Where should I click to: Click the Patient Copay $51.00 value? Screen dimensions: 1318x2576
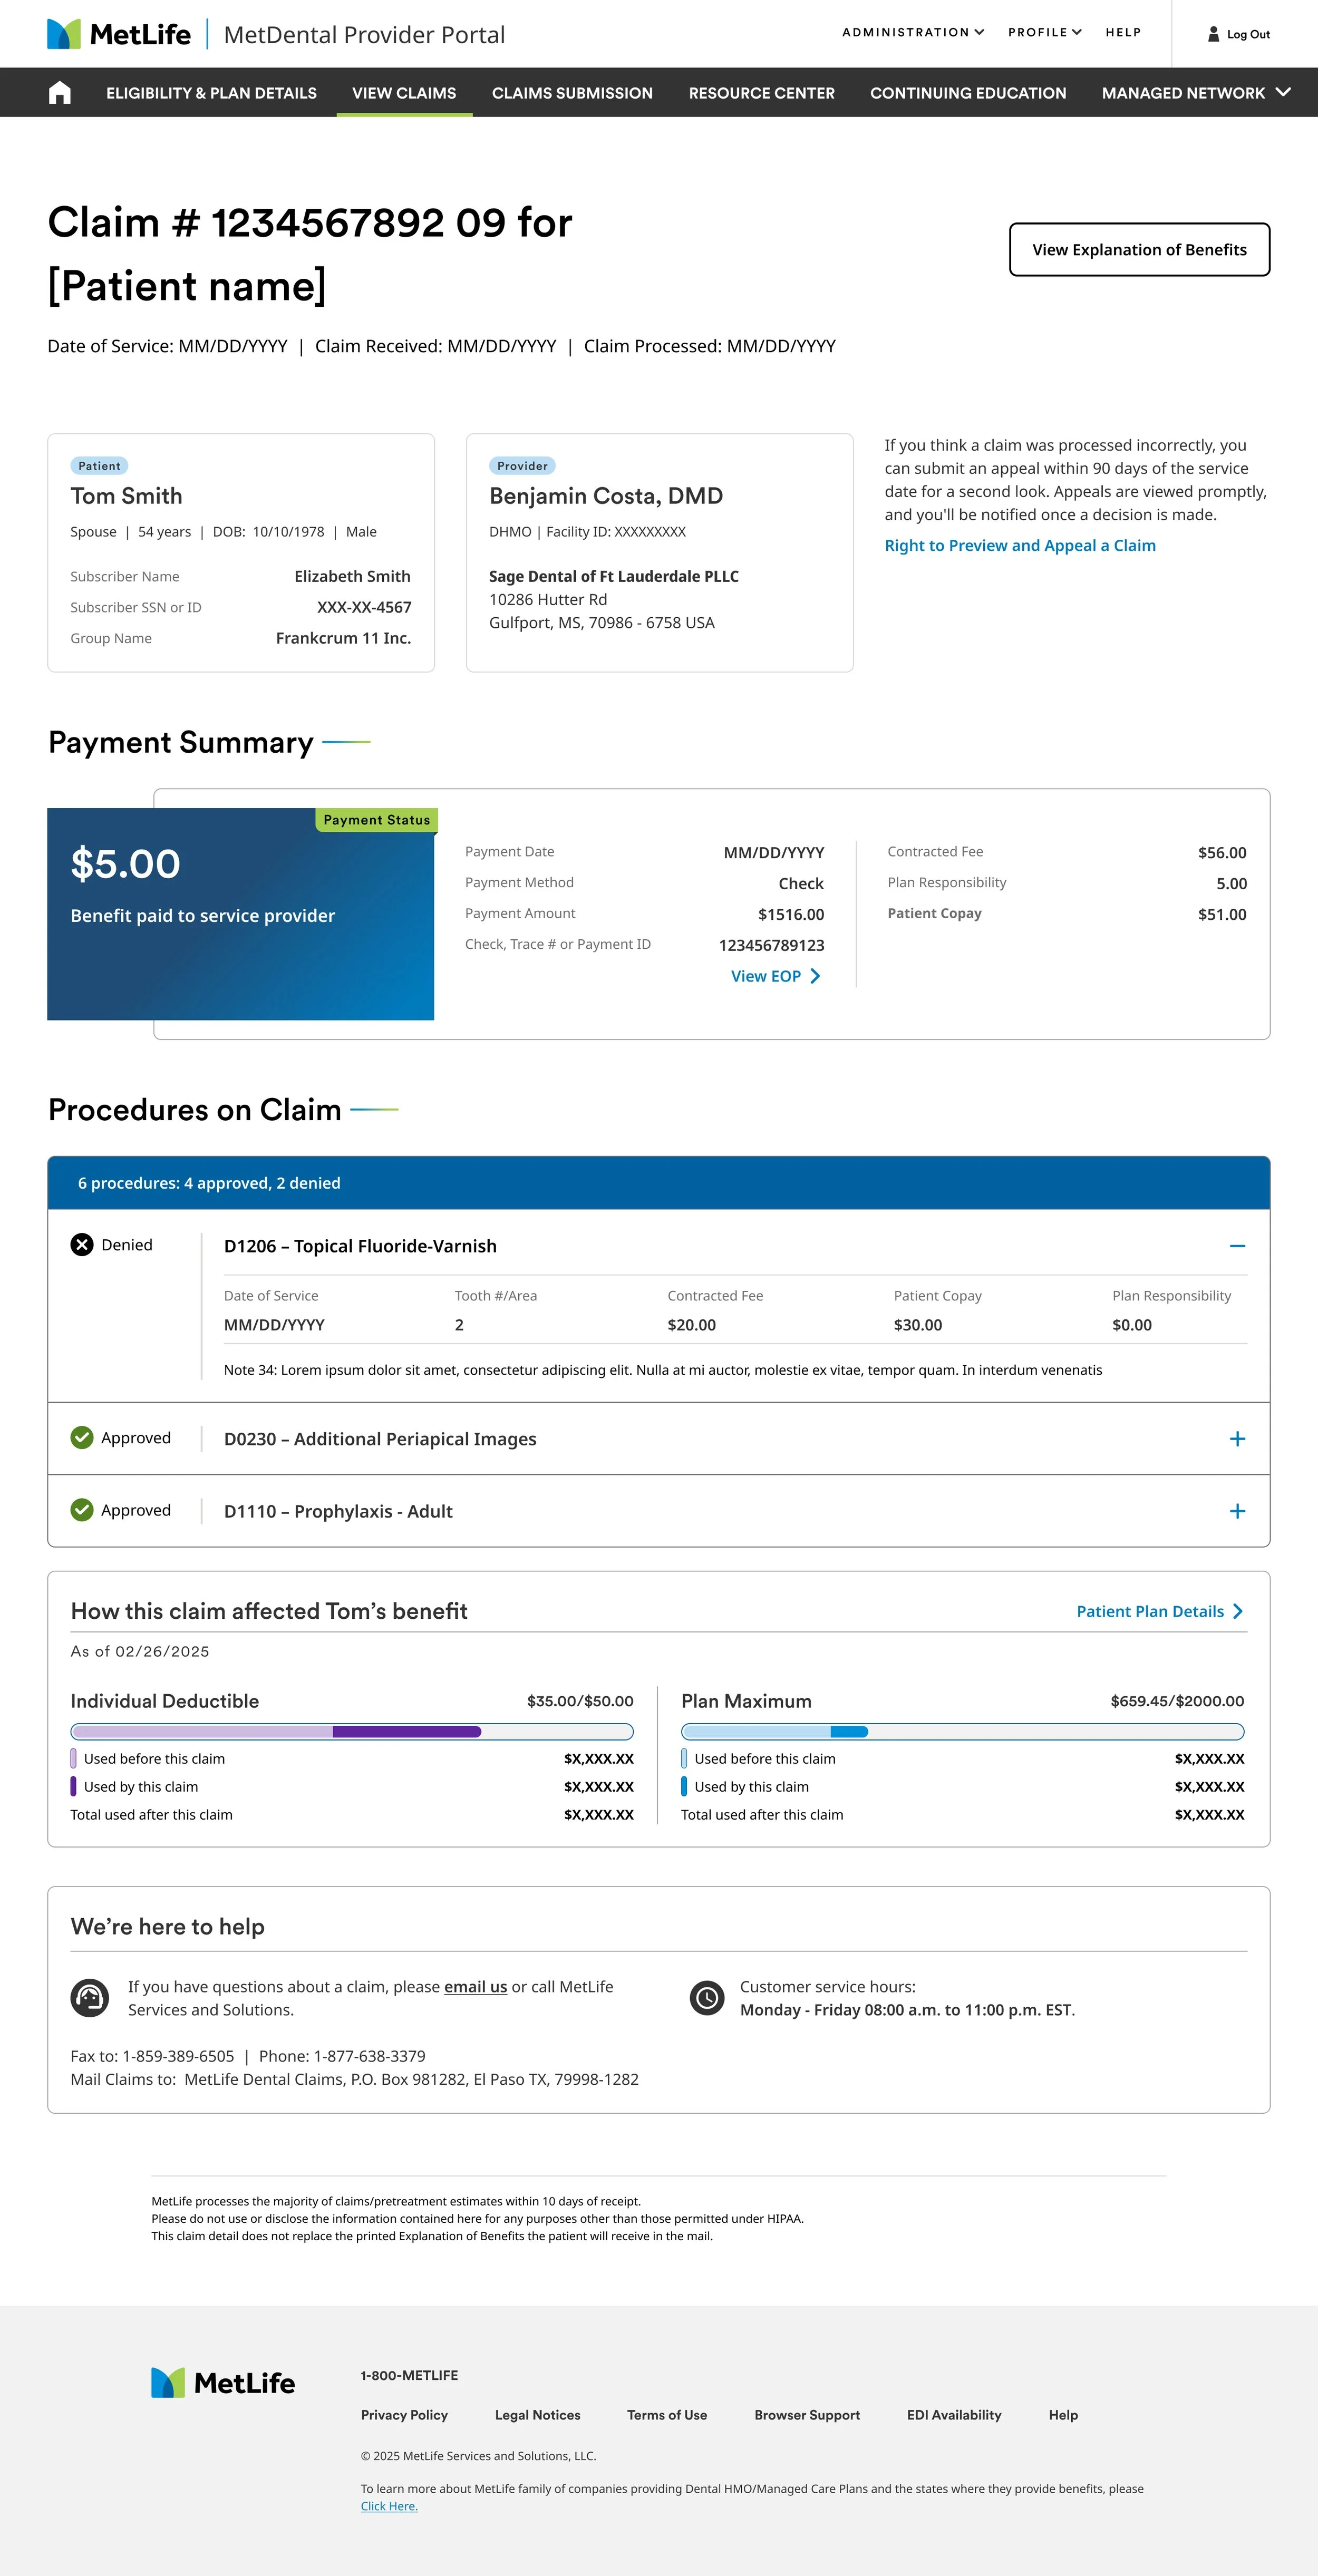(1222, 914)
